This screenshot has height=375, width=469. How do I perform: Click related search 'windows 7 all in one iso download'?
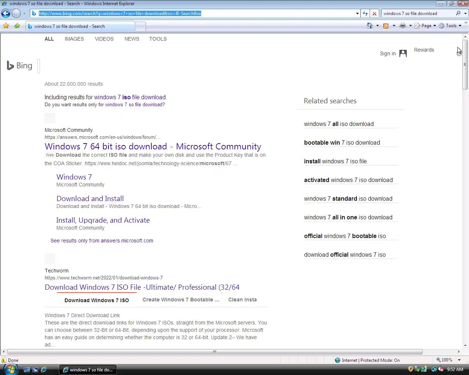pyautogui.click(x=348, y=217)
